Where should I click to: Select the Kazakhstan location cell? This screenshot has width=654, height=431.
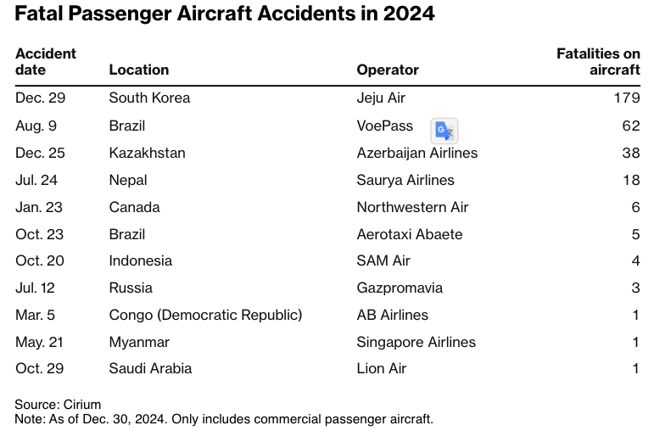pos(147,153)
